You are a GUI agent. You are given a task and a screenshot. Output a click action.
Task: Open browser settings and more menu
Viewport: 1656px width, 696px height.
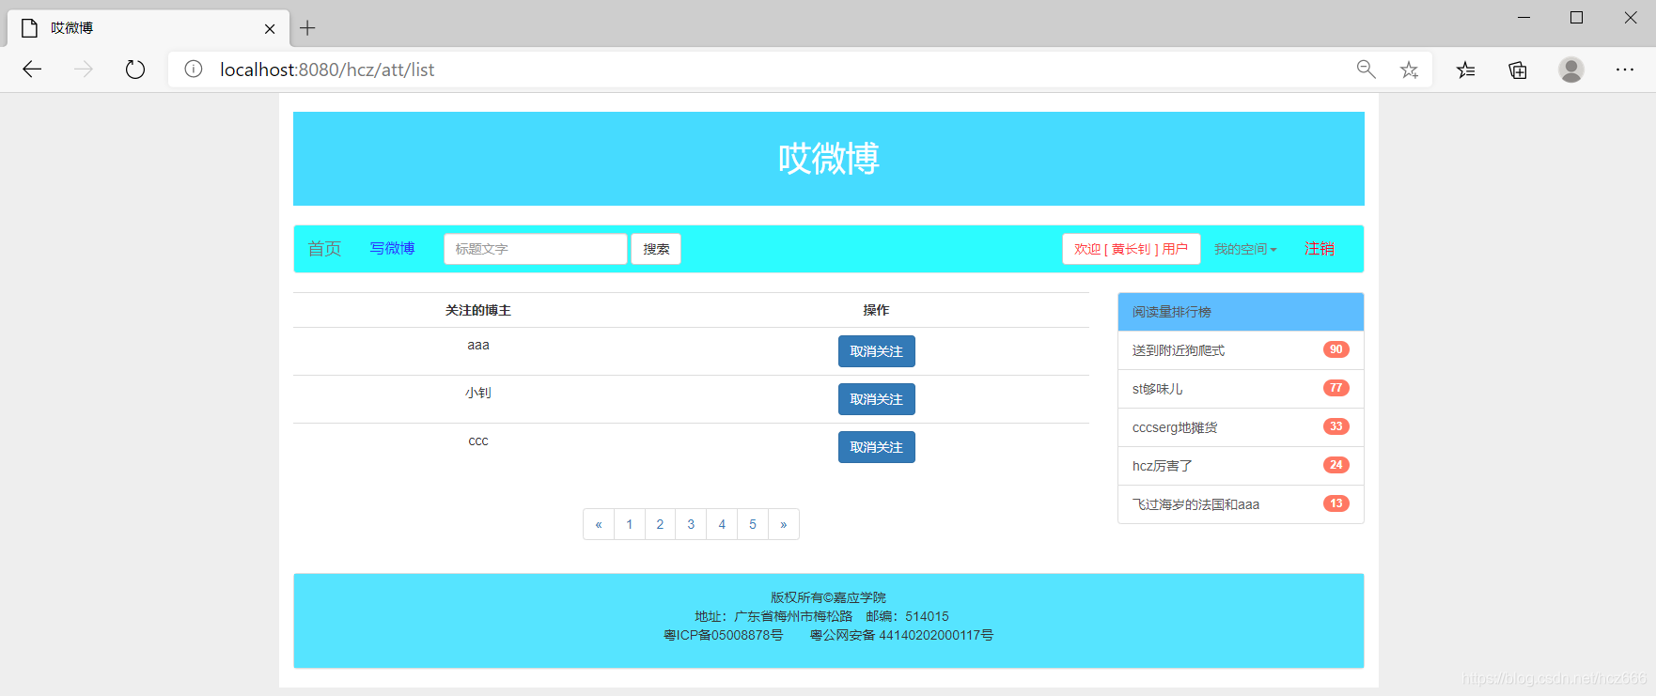(1625, 70)
